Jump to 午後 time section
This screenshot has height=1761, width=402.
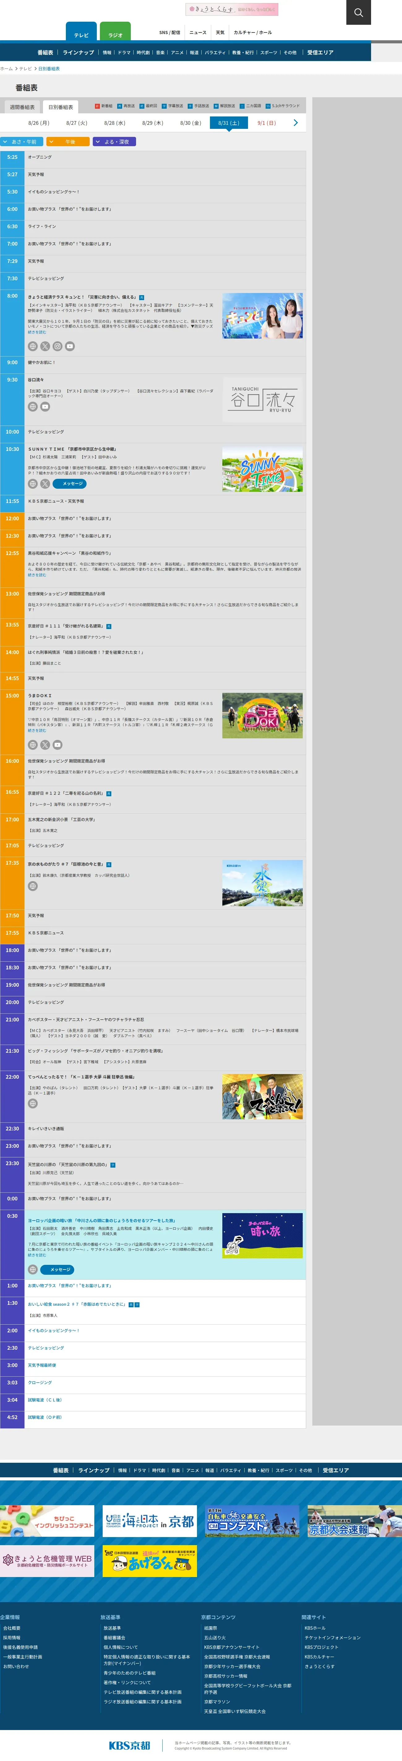[68, 142]
